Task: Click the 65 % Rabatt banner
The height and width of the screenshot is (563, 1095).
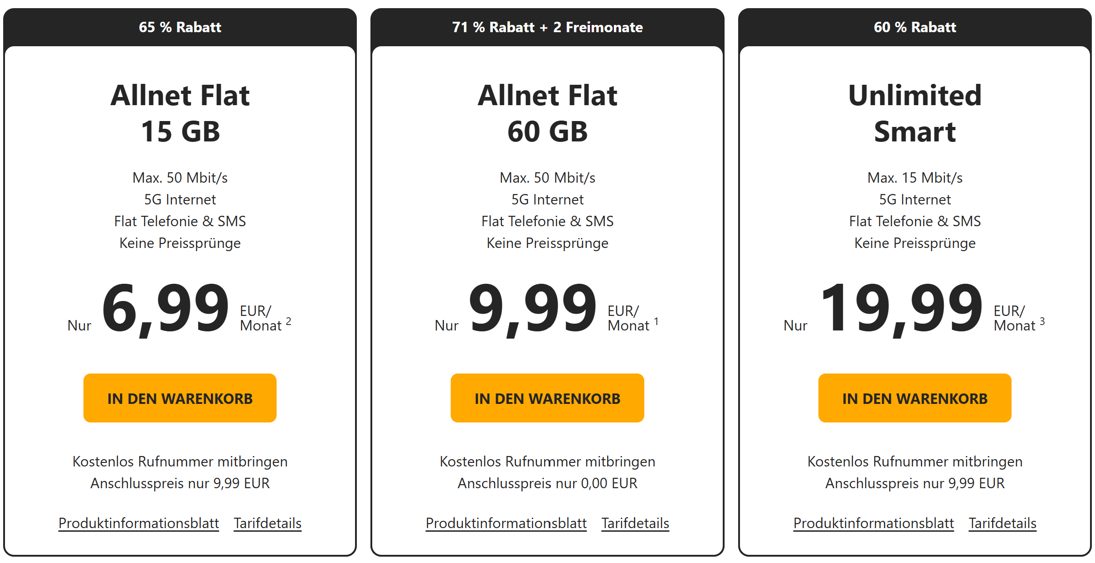Action: (x=180, y=27)
